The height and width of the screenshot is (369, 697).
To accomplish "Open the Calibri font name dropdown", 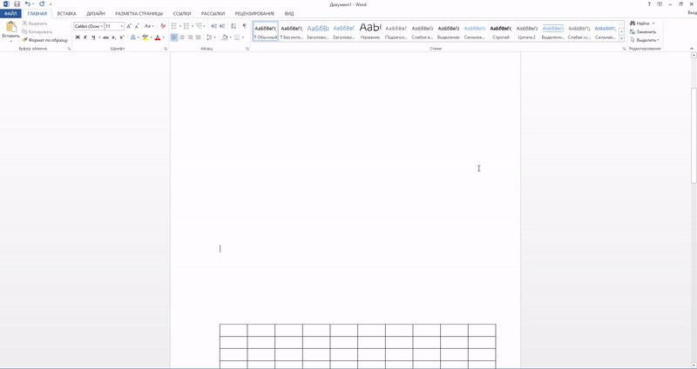I will pos(102,26).
